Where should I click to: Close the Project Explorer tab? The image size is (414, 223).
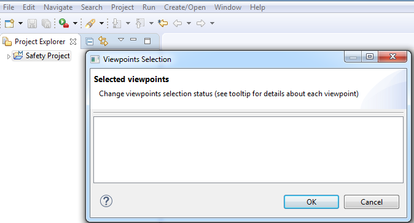point(73,42)
